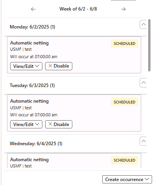Select Wednesday's Automatic netting title
Image resolution: width=154 pixels, height=185 pixels.
(30, 160)
